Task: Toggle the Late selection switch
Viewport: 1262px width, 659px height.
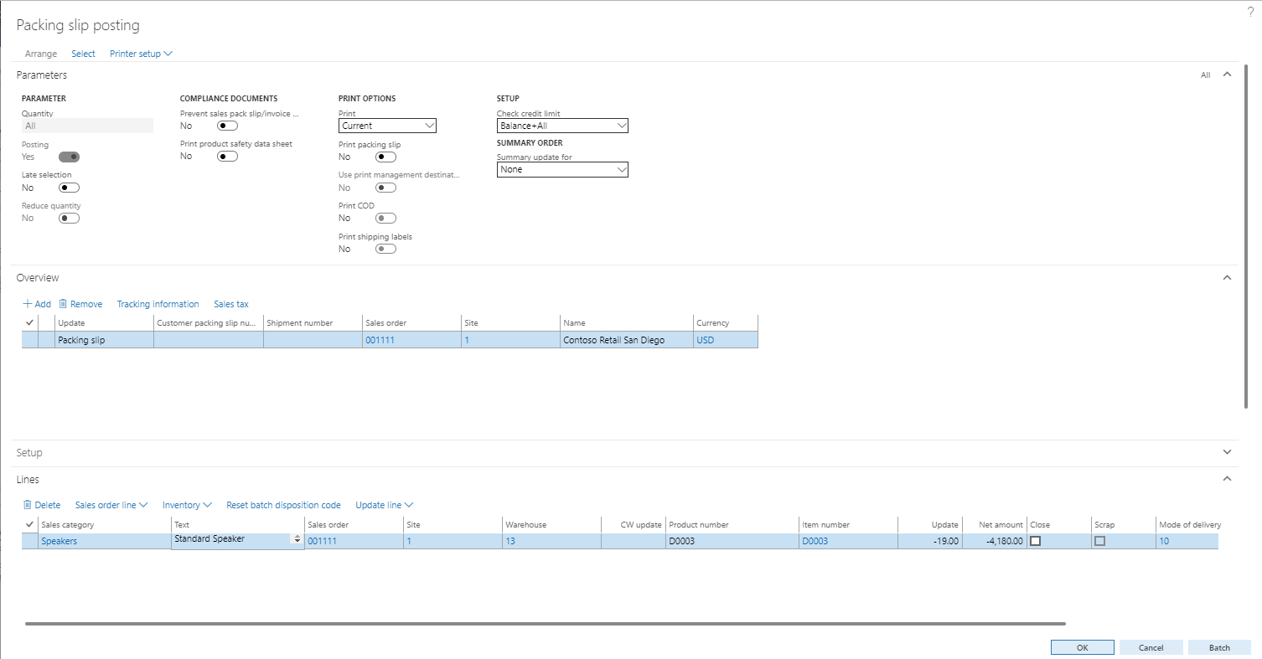Action: pos(69,188)
